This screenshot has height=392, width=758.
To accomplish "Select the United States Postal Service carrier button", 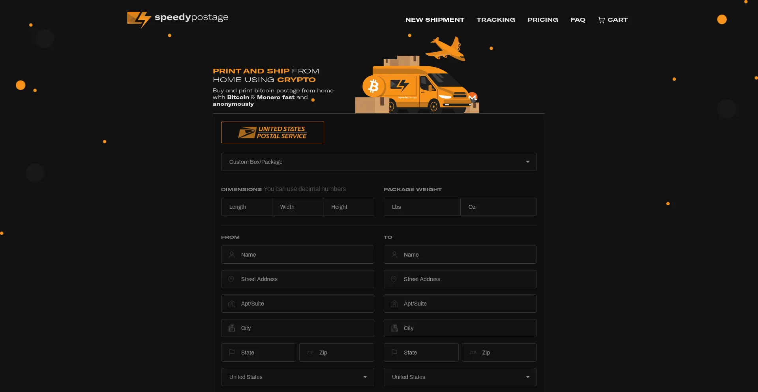I will pos(272,133).
